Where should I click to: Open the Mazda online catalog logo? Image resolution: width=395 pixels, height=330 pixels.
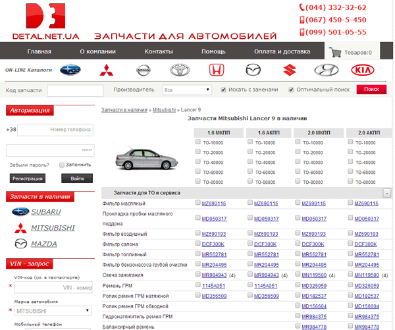point(253,70)
